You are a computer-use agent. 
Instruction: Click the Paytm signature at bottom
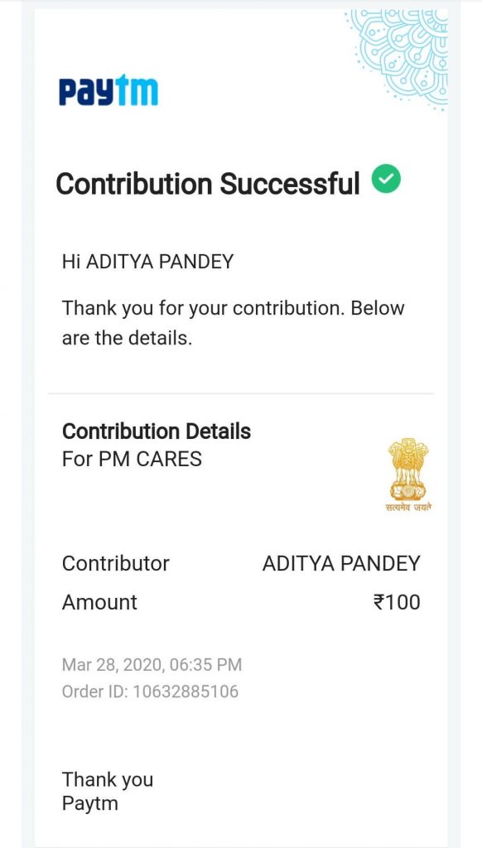89,803
